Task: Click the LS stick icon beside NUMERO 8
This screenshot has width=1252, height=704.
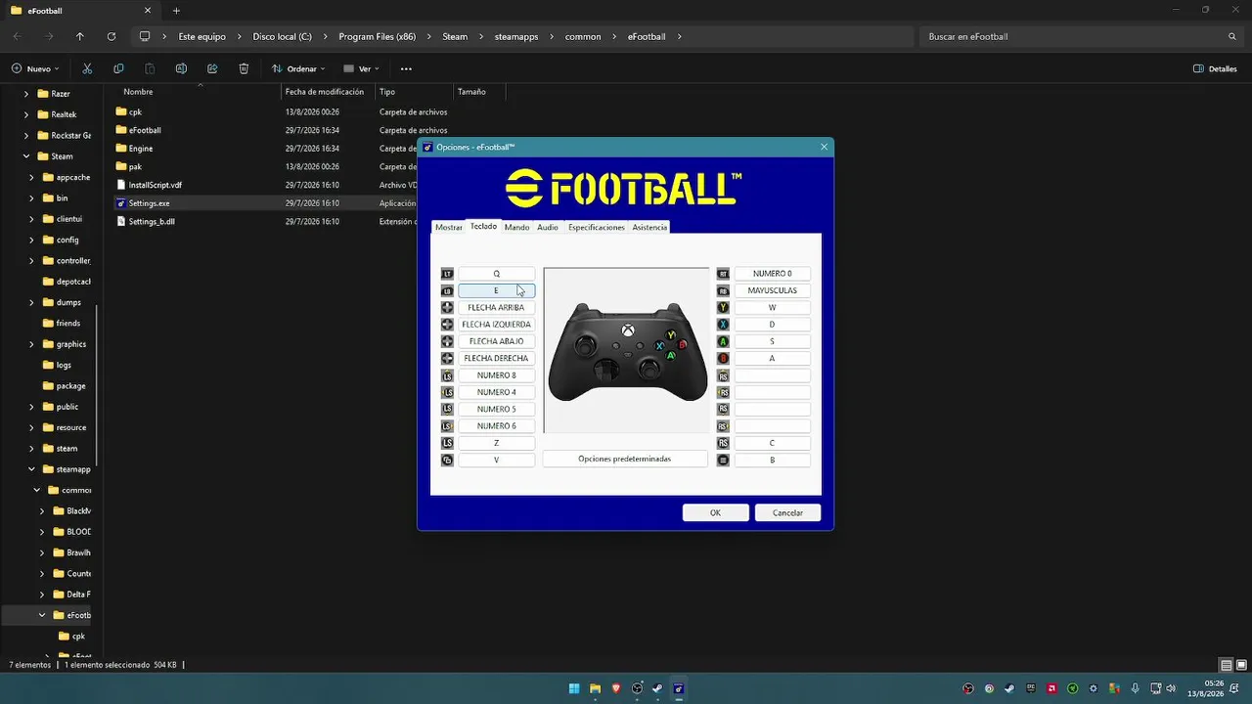Action: (447, 375)
